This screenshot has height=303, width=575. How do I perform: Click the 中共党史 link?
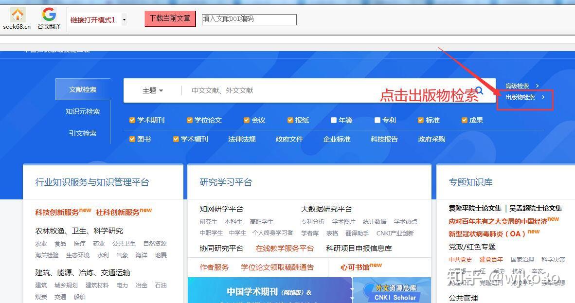click(x=460, y=260)
